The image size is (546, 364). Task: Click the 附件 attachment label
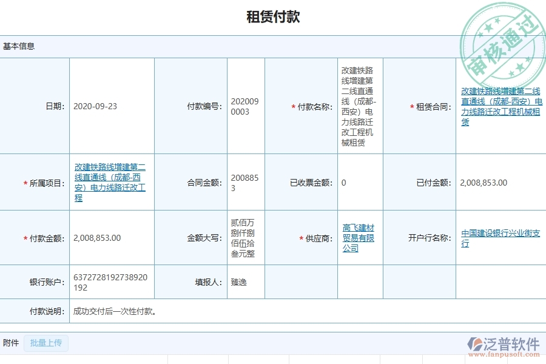[11, 343]
